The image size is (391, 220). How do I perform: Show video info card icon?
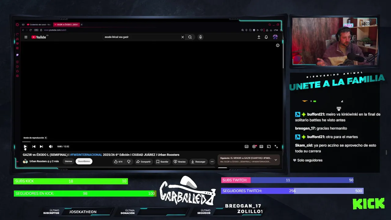tap(278, 45)
